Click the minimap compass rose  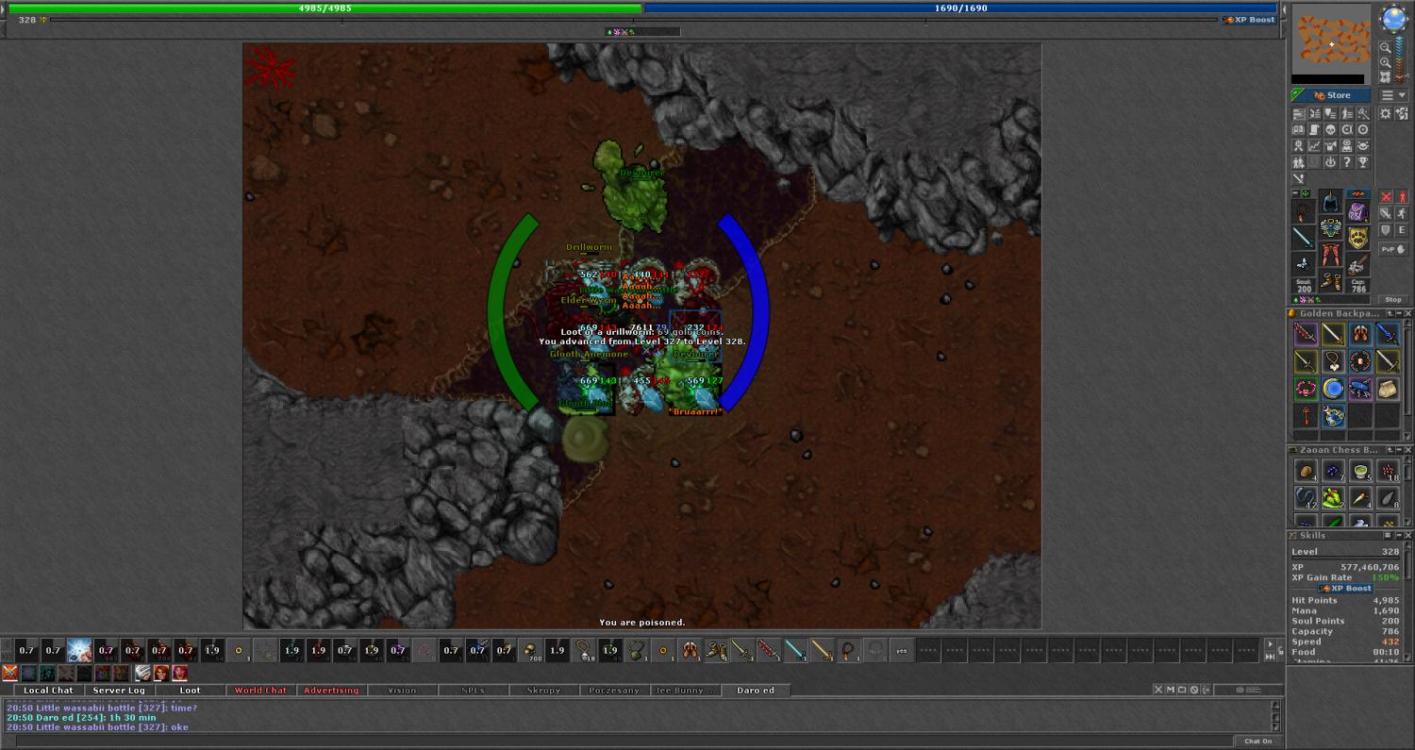click(1394, 18)
